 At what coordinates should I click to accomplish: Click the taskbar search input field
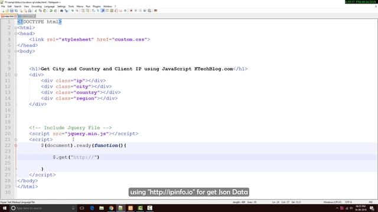(x=43, y=208)
